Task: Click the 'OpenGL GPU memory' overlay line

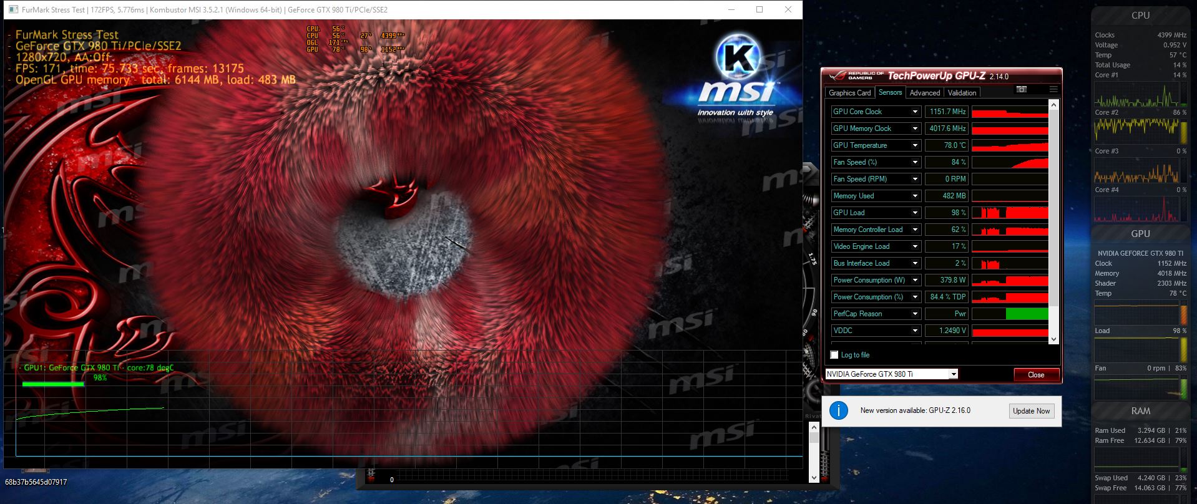Action: point(155,80)
